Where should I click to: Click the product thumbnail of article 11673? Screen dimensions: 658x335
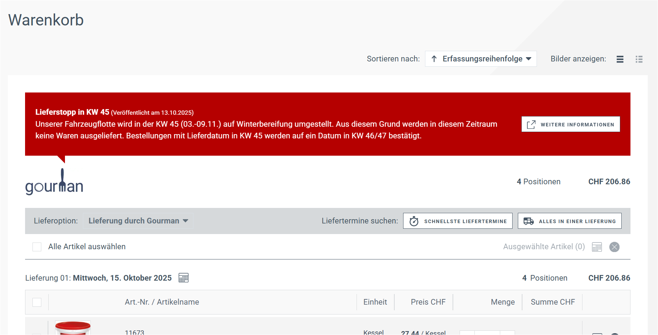[73, 328]
